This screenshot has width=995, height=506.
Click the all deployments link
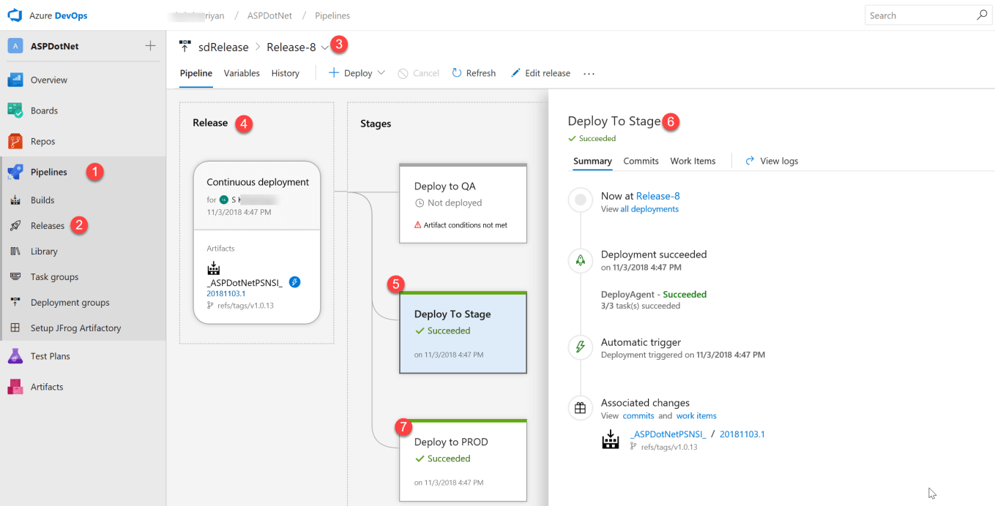pos(649,209)
